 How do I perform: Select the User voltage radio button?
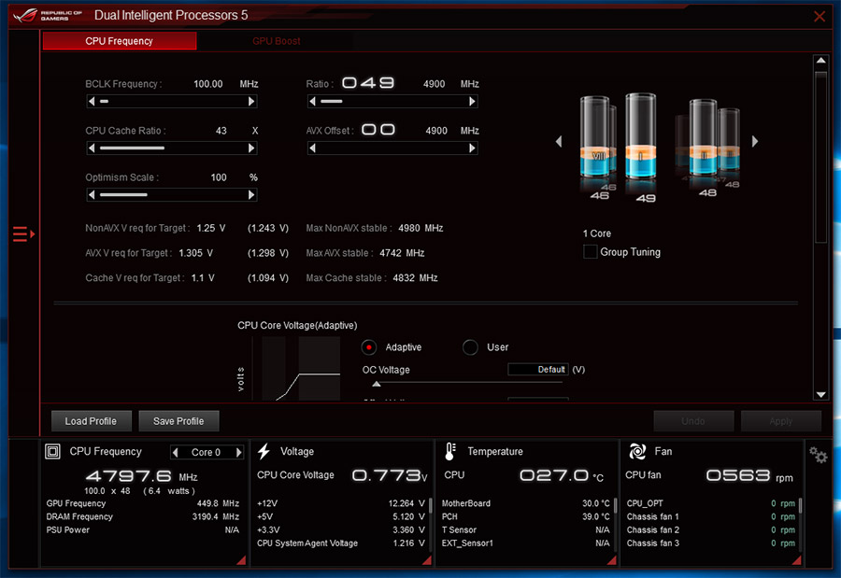[470, 347]
